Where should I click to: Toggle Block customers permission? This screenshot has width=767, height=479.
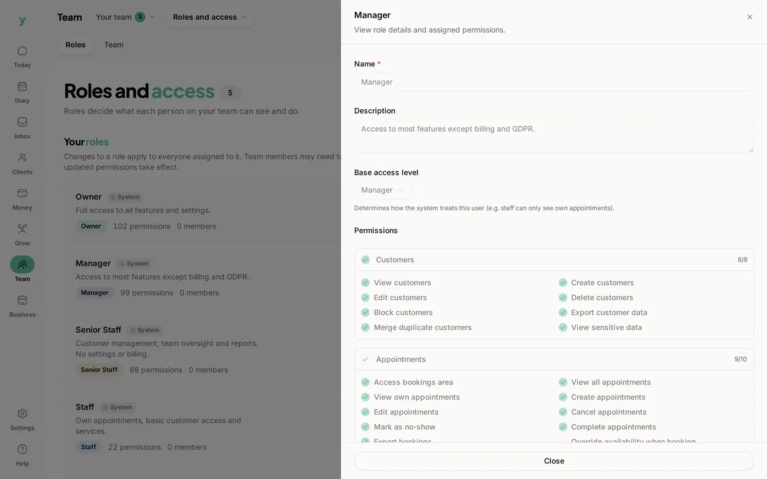point(366,312)
